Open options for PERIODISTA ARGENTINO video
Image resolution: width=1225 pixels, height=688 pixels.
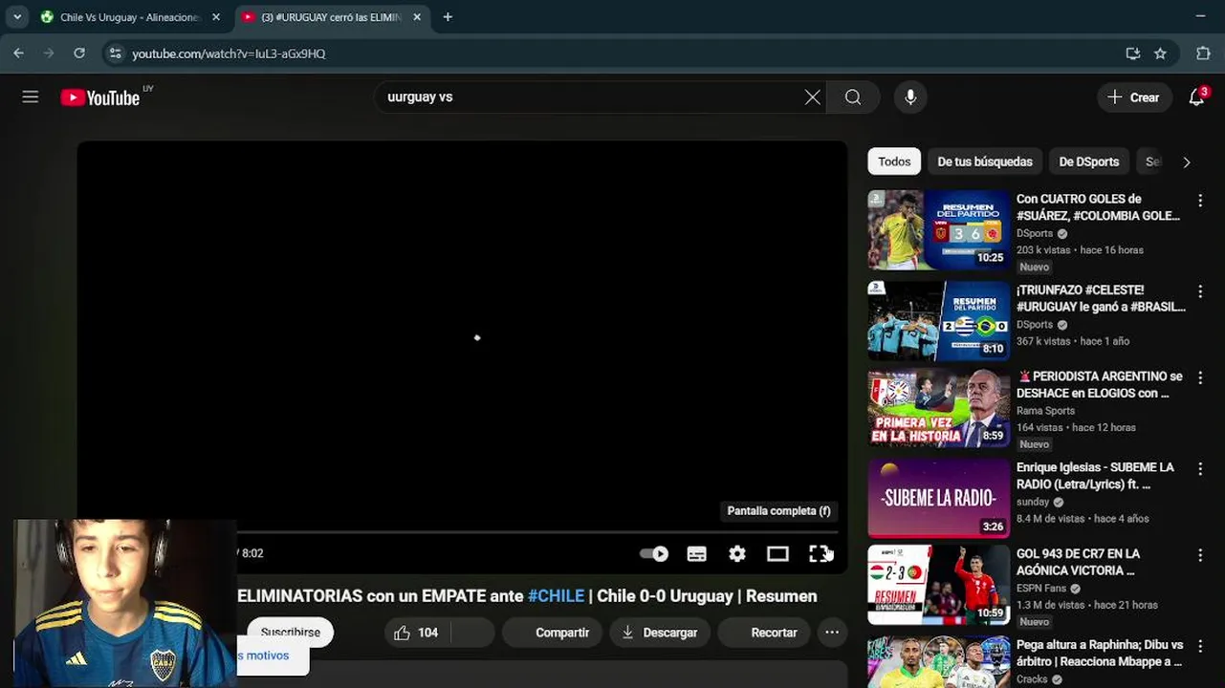click(1200, 377)
